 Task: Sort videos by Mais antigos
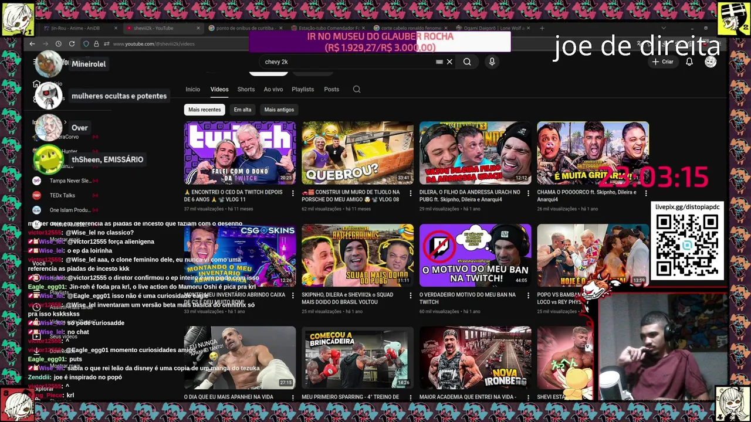[279, 110]
